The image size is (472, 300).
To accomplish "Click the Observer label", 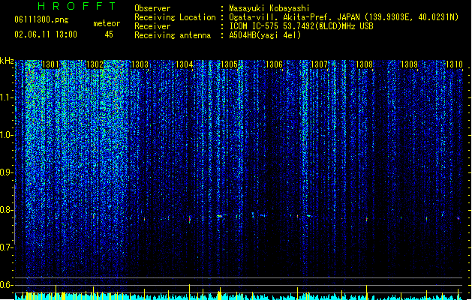I will 152,8.
